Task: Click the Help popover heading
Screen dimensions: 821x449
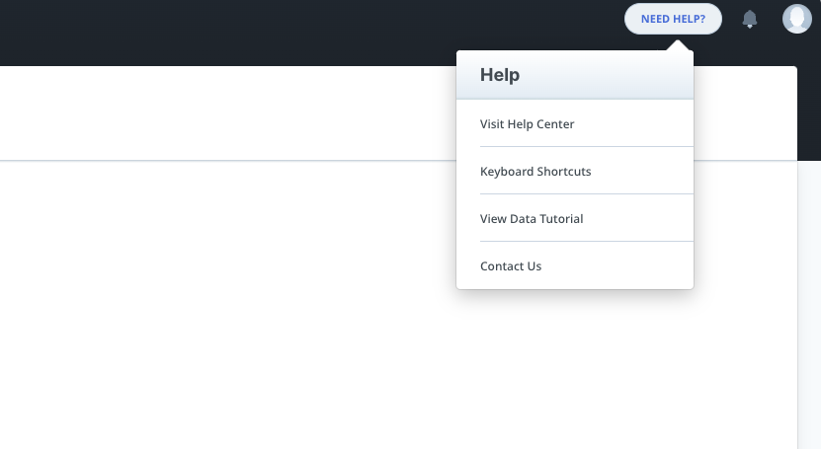Action: point(500,75)
